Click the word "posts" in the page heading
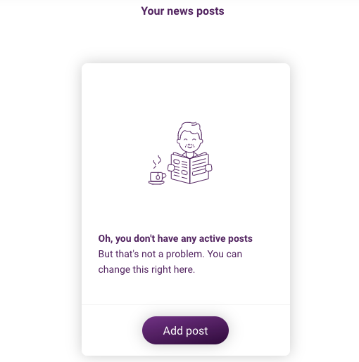359x362 pixels. 210,11
